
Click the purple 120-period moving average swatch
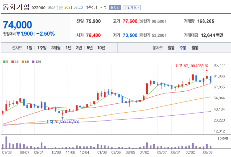33,62
